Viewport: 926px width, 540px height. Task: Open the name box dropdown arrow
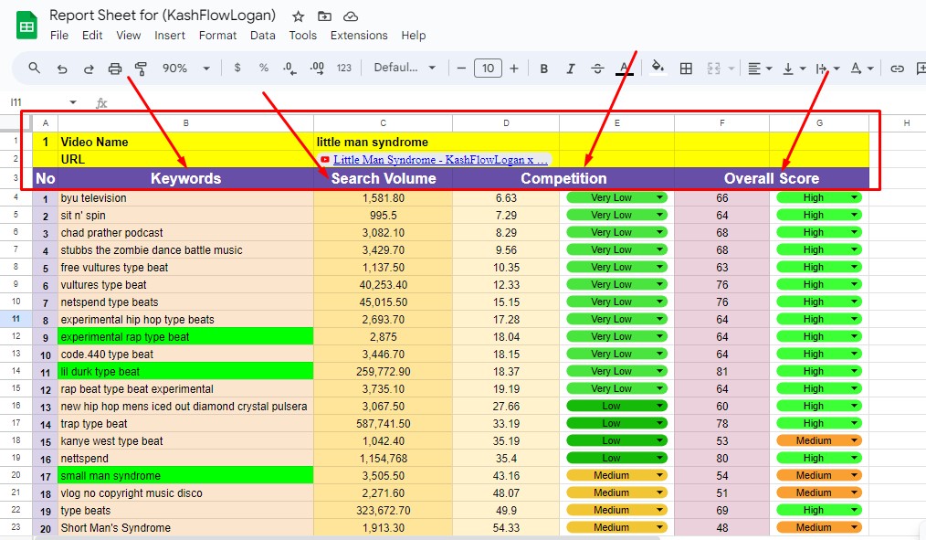tap(73, 102)
